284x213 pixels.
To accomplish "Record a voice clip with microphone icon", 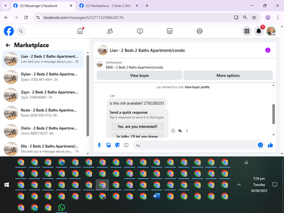I will 99,145.
